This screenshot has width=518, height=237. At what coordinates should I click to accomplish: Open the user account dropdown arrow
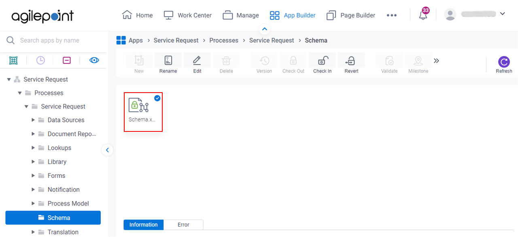(503, 14)
